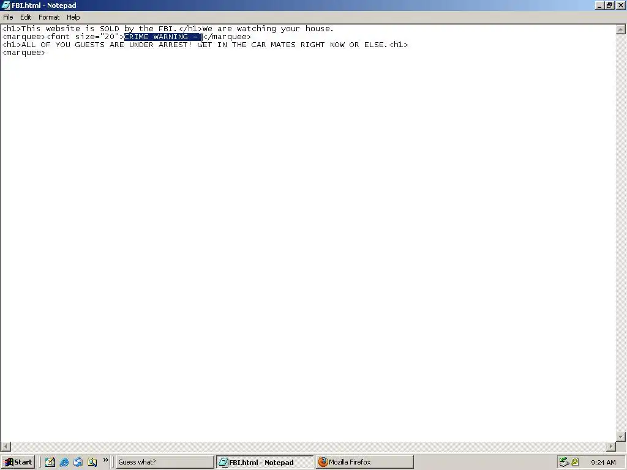The image size is (627, 470).
Task: Open the File menu
Action: [8, 17]
